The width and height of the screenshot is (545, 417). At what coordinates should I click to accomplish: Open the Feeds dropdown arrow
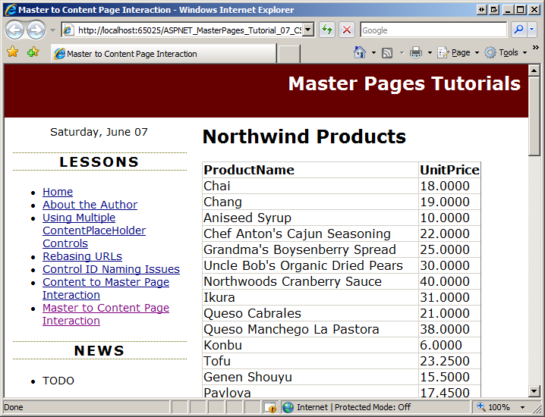click(402, 53)
